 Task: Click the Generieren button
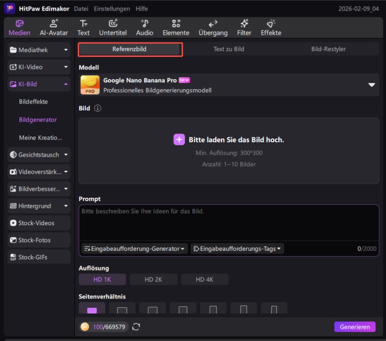point(354,327)
